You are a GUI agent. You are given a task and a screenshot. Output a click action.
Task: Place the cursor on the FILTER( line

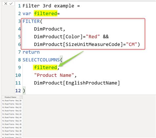[32, 21]
